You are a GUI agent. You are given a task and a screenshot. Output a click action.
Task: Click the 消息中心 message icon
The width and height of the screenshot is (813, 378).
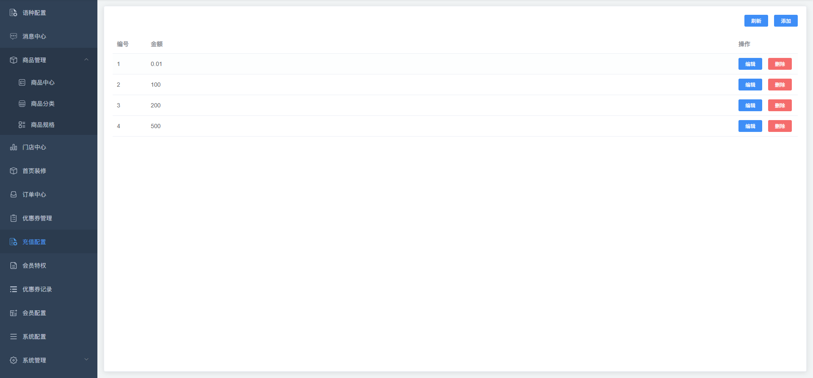14,36
